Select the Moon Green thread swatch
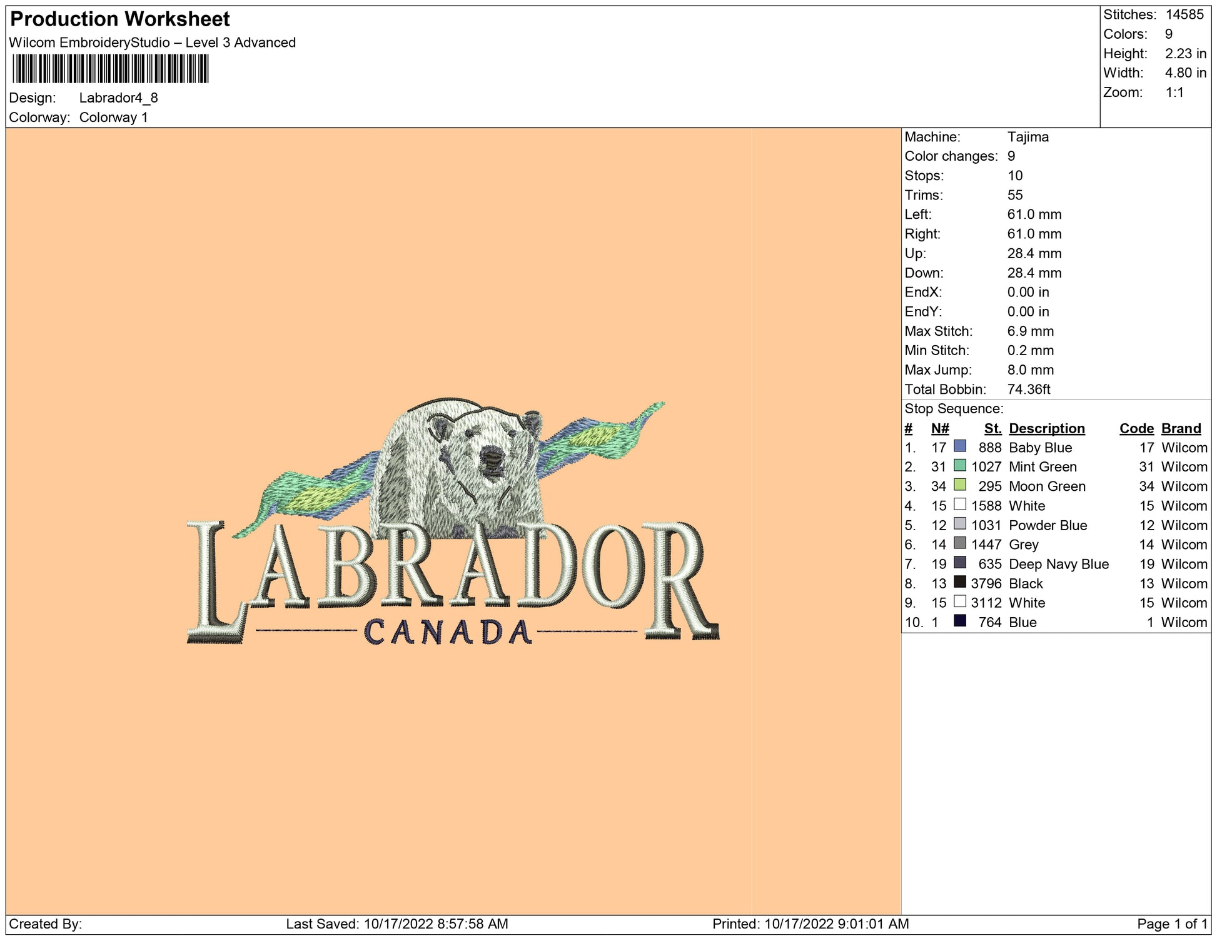The width and height of the screenshot is (1217, 936). [x=959, y=485]
